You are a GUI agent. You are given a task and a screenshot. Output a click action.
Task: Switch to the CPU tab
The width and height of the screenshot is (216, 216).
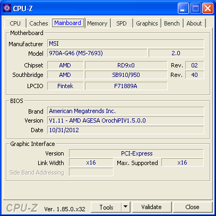pyautogui.click(x=15, y=23)
